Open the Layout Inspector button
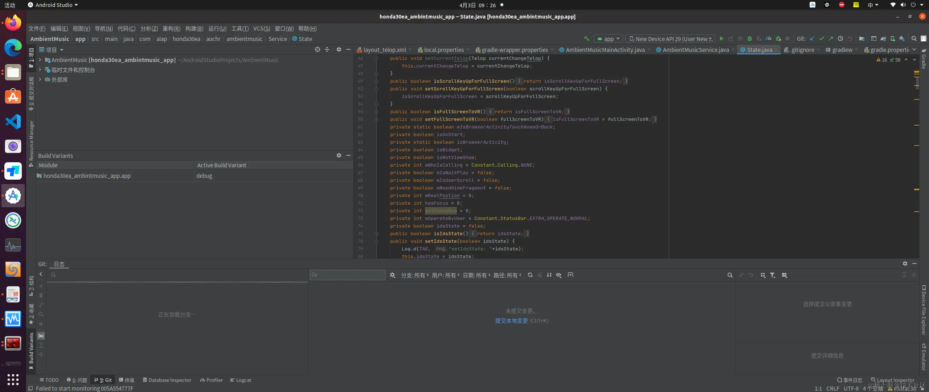 click(x=893, y=380)
